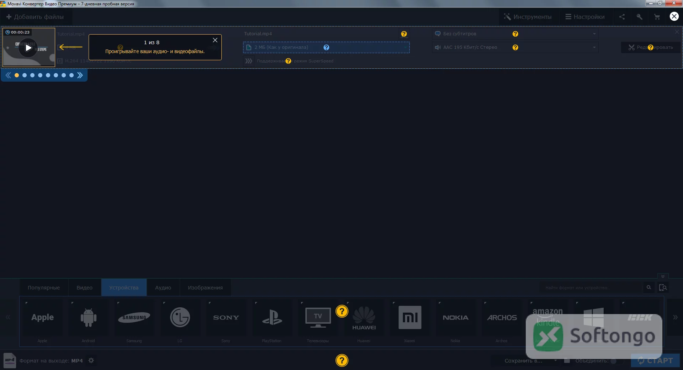This screenshot has height=370, width=683.
Task: Play the Tutorial.mp4 video thumbnail
Action: pyautogui.click(x=29, y=47)
